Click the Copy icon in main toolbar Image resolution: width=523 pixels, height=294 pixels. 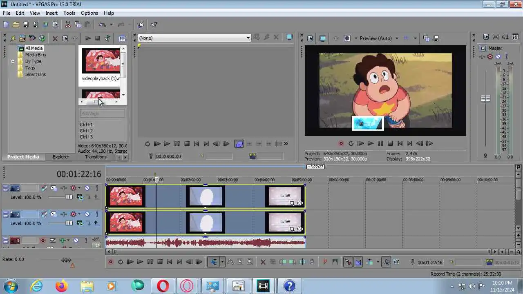(x=78, y=24)
